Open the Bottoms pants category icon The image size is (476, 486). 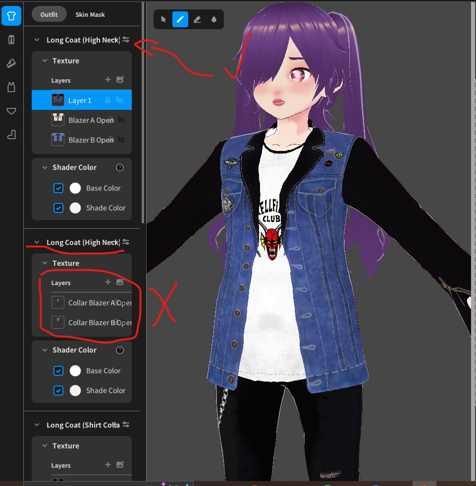[x=11, y=40]
